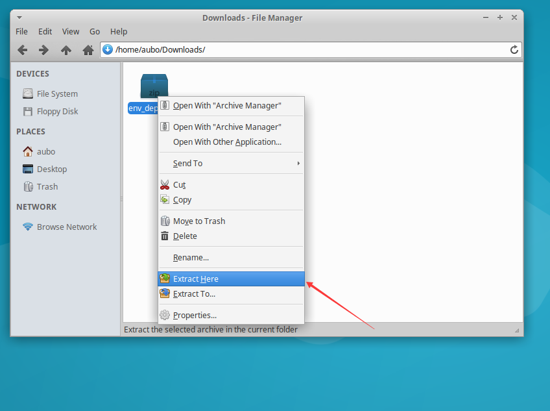Click the DEVICES sidebar heading
The width and height of the screenshot is (550, 411).
32,74
